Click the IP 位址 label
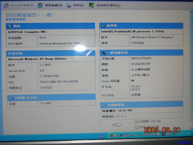Screen dimensions: 193x145 click(107, 87)
